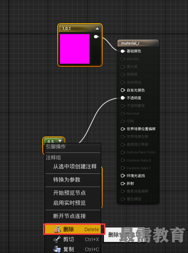Click the 世界场景位置偏移 pin label
The width and height of the screenshot is (188, 253).
(x=141, y=129)
